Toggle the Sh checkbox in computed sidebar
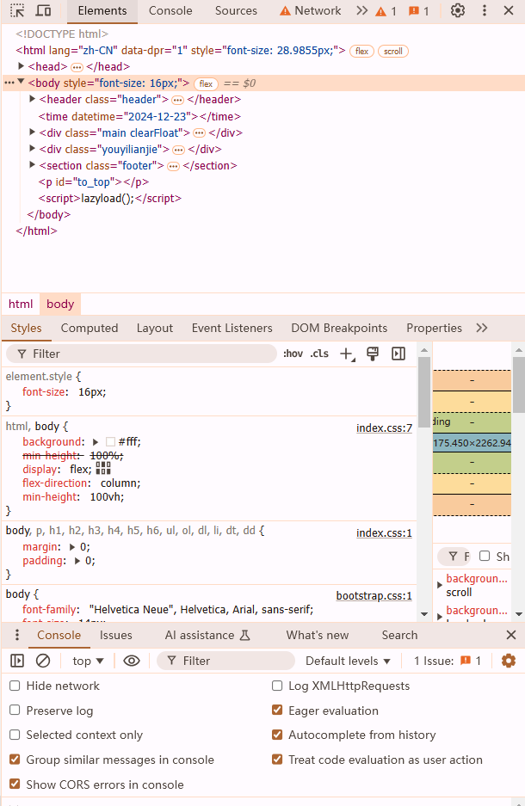Image resolution: width=525 pixels, height=806 pixels. (x=485, y=556)
